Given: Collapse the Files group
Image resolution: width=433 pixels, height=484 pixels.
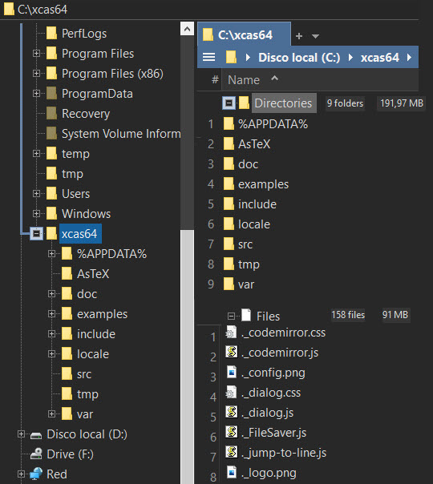Looking at the screenshot, I should point(231,316).
